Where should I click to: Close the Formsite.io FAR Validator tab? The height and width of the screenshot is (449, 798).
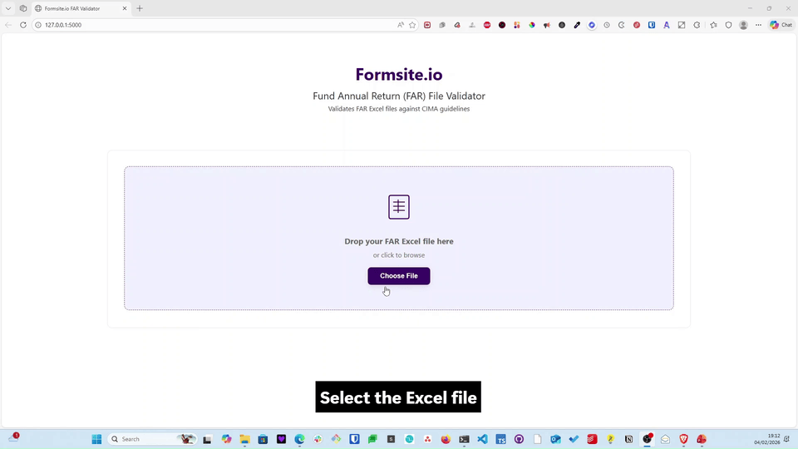coord(126,8)
